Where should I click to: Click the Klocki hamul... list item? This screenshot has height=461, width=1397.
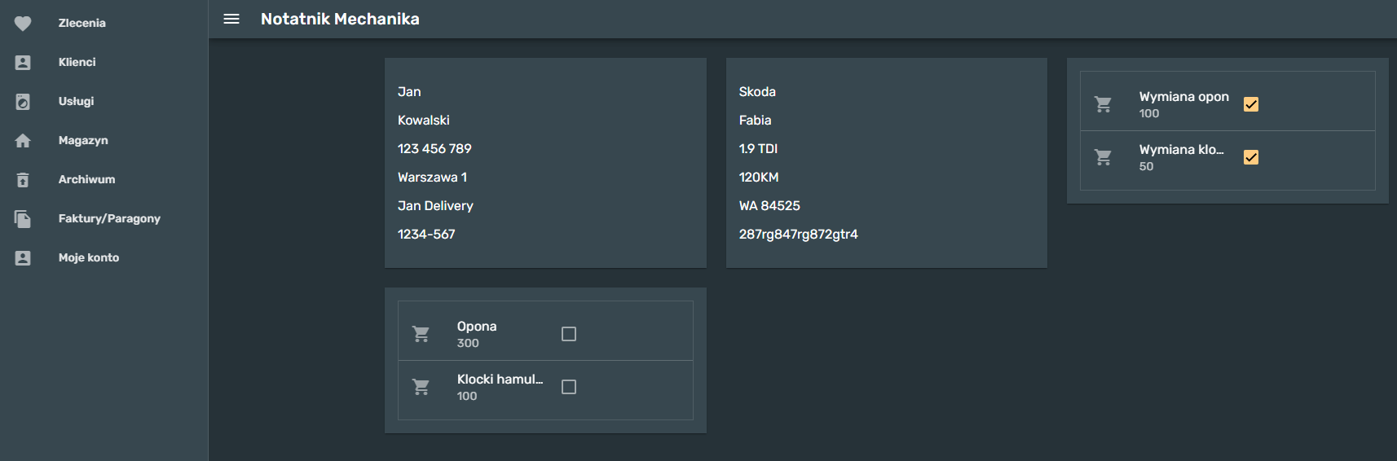pos(499,387)
